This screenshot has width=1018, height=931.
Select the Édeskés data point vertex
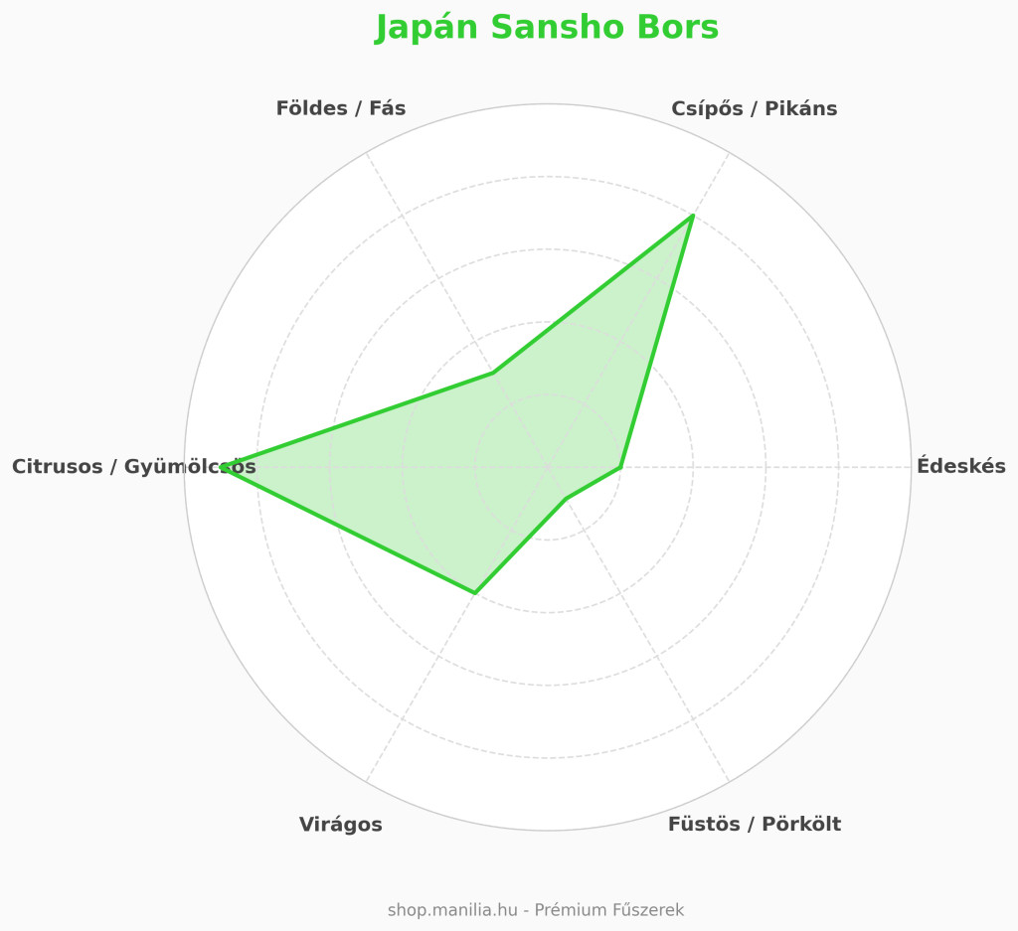(620, 467)
